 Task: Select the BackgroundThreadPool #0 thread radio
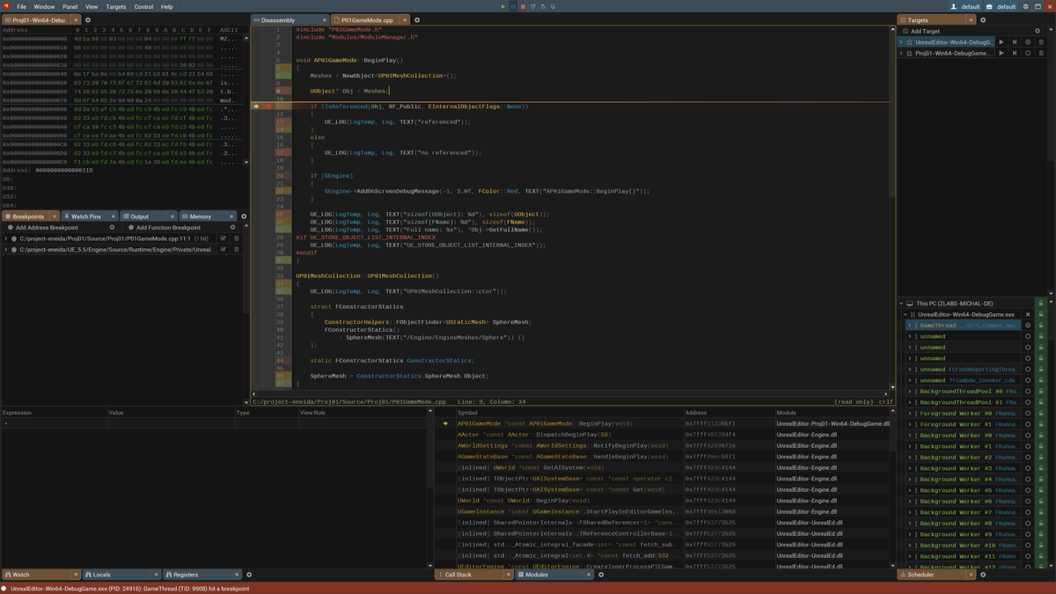[x=1028, y=392]
